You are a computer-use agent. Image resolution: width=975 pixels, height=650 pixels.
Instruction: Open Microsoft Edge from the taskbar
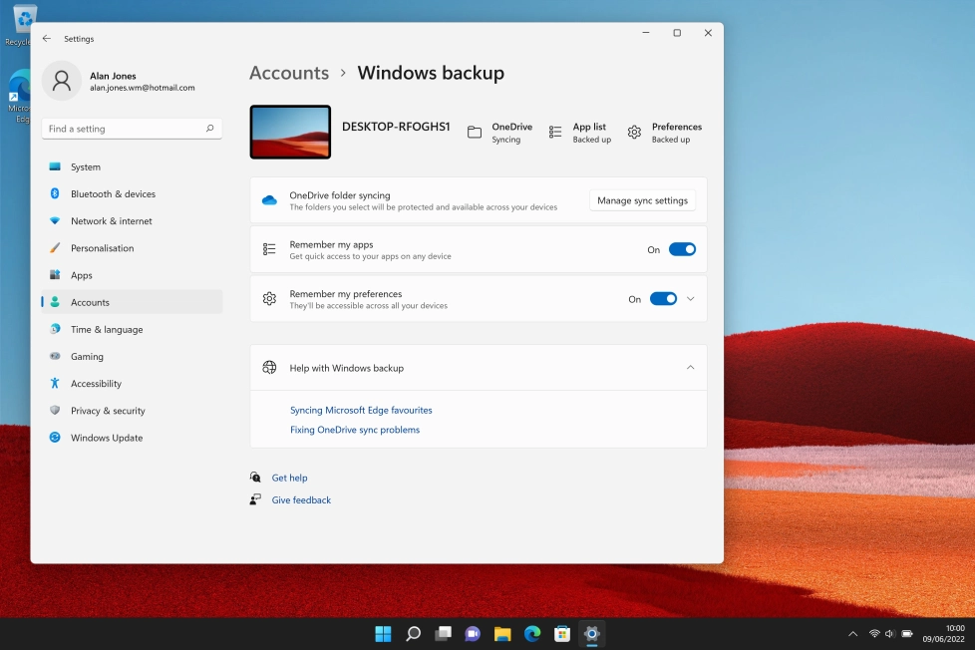(x=531, y=632)
